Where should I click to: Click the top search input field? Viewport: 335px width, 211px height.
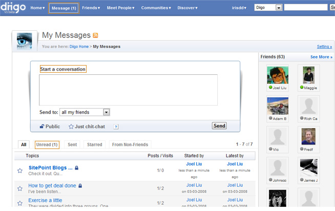pos(306,8)
